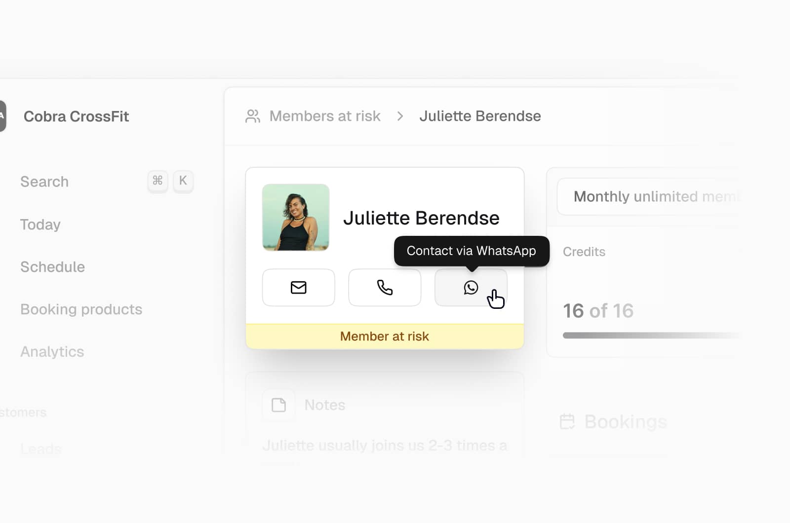Click the phone call icon

pos(385,287)
